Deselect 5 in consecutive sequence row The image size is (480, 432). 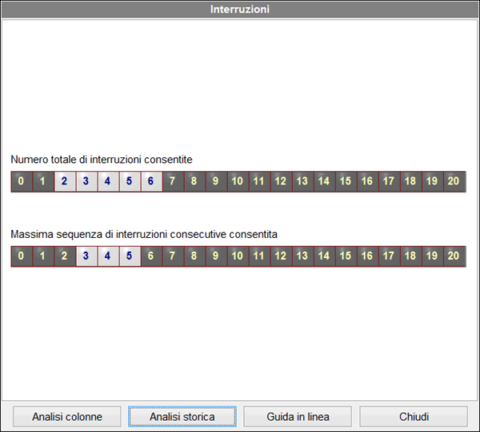pyautogui.click(x=129, y=256)
